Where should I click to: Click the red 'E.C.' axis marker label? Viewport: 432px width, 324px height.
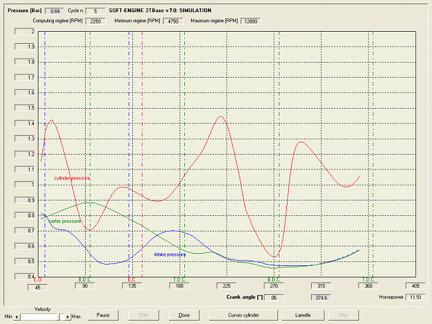[x=132, y=280]
